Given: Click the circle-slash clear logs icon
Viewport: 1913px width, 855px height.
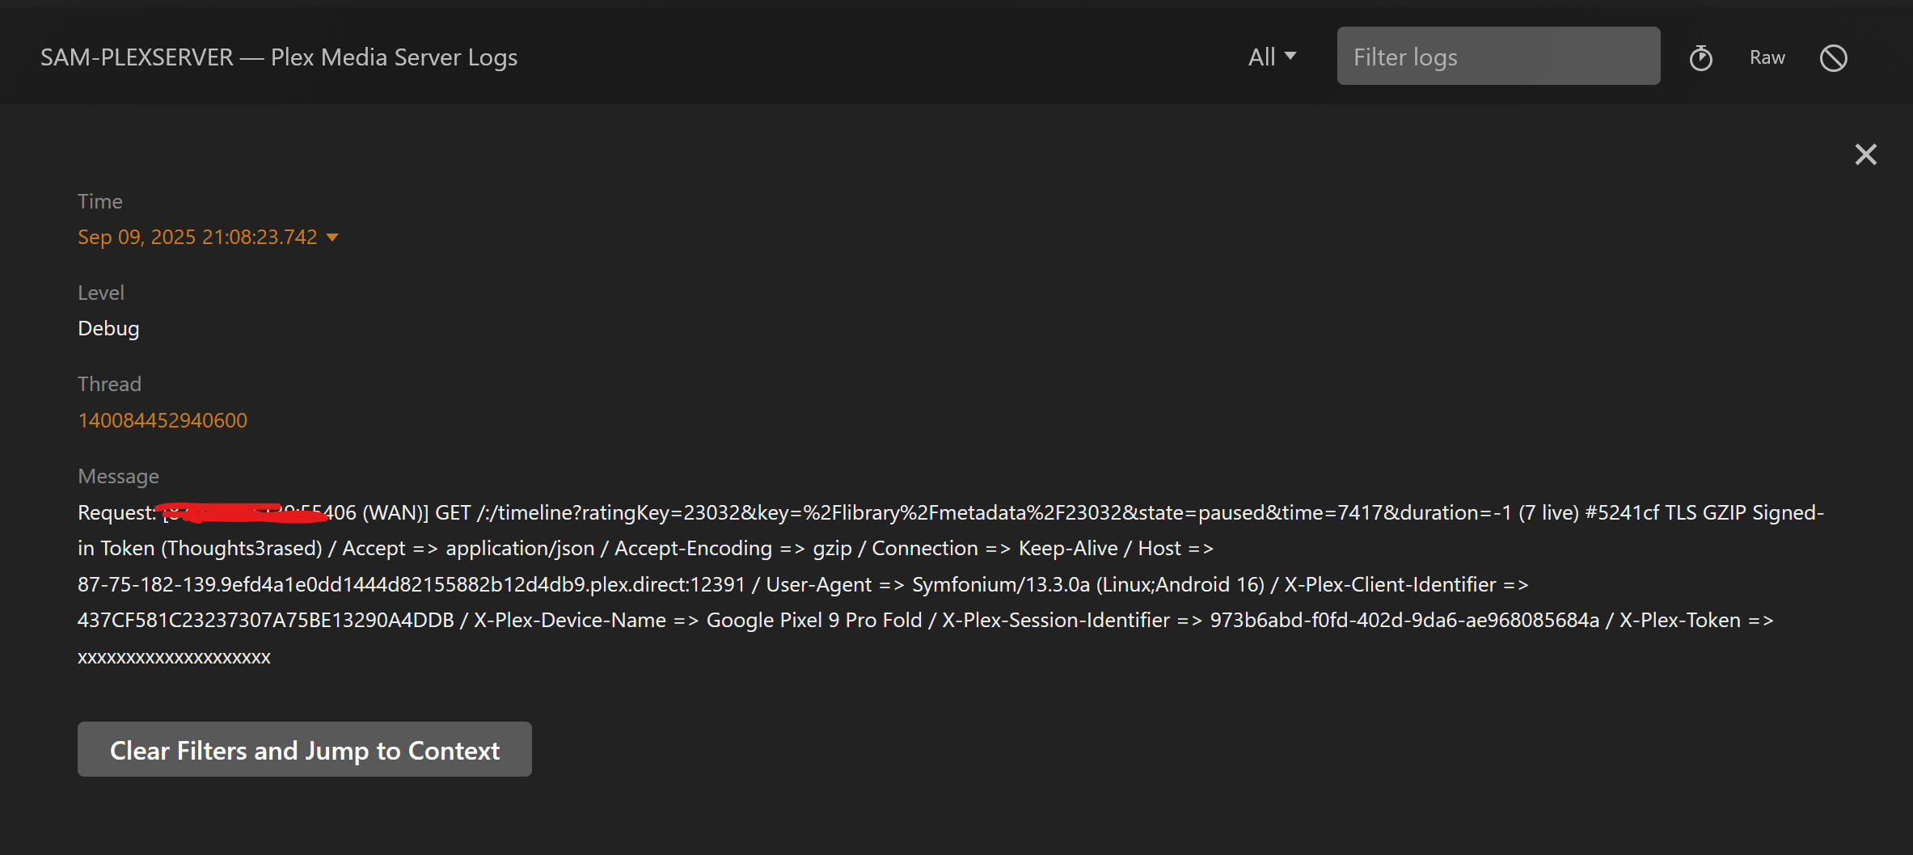Looking at the screenshot, I should [1833, 57].
